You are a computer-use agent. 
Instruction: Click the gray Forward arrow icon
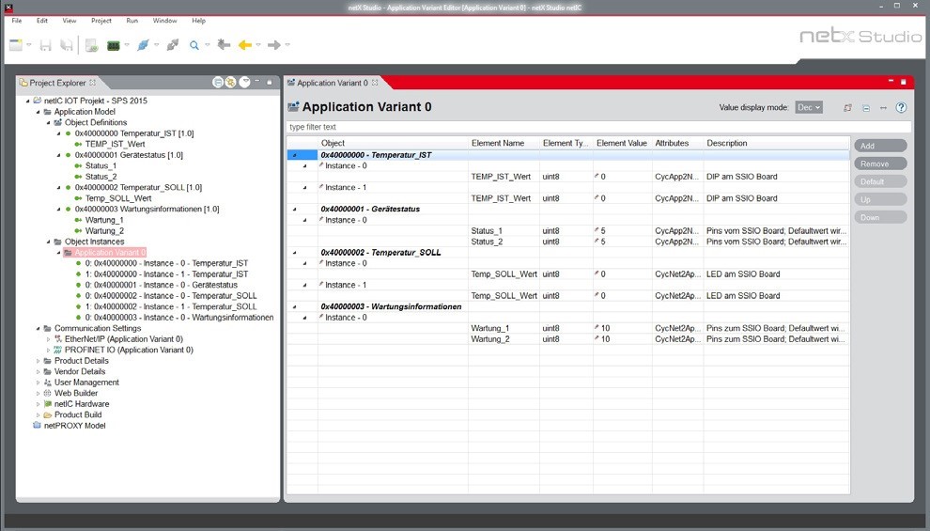coord(274,45)
